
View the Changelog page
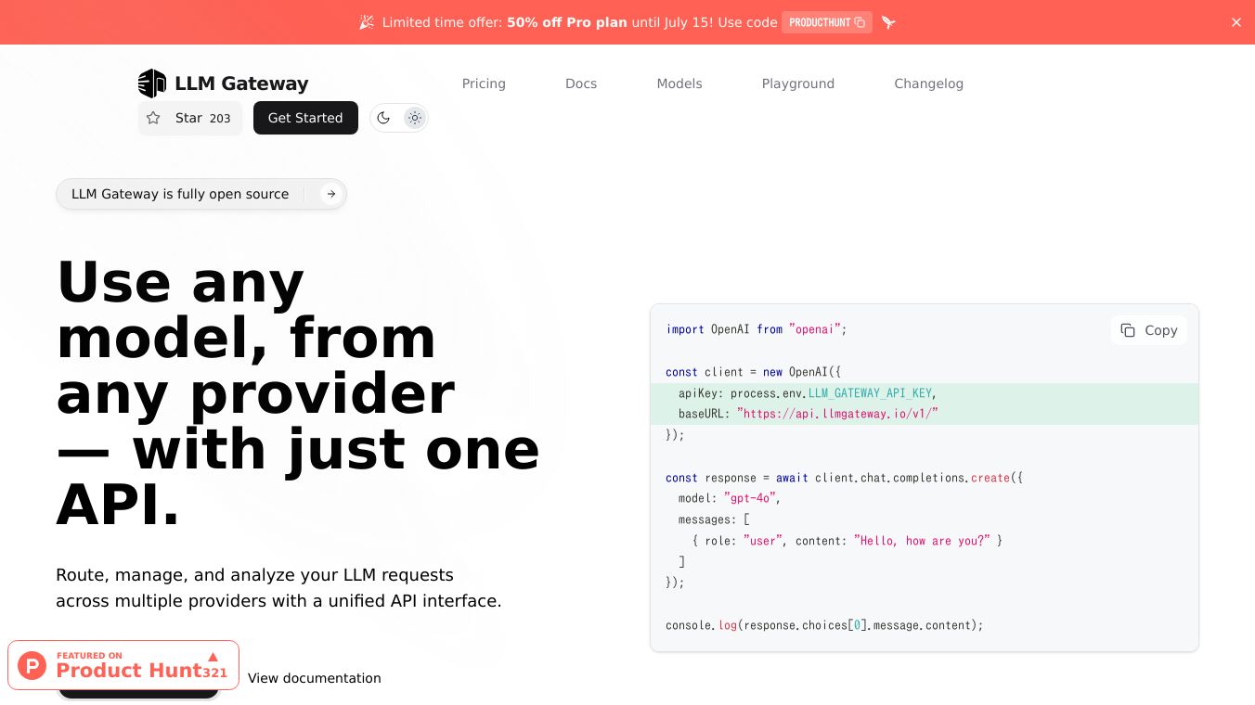928,83
